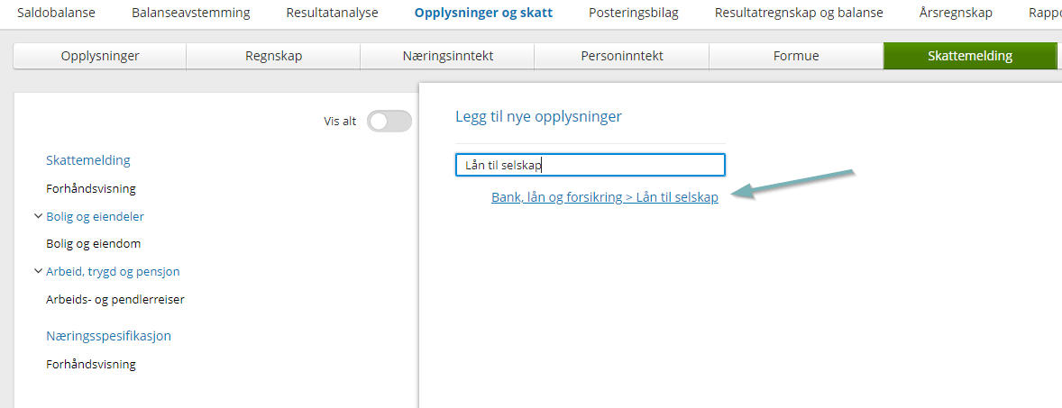Open the Bank, lån og forsikring > Lån til selskap link
This screenshot has height=408, width=1062.
pos(605,198)
